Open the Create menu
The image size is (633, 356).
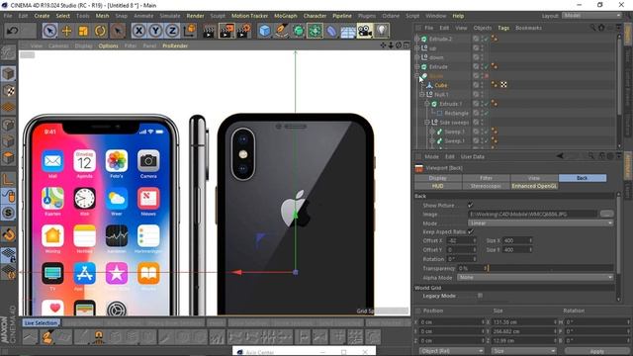42,16
